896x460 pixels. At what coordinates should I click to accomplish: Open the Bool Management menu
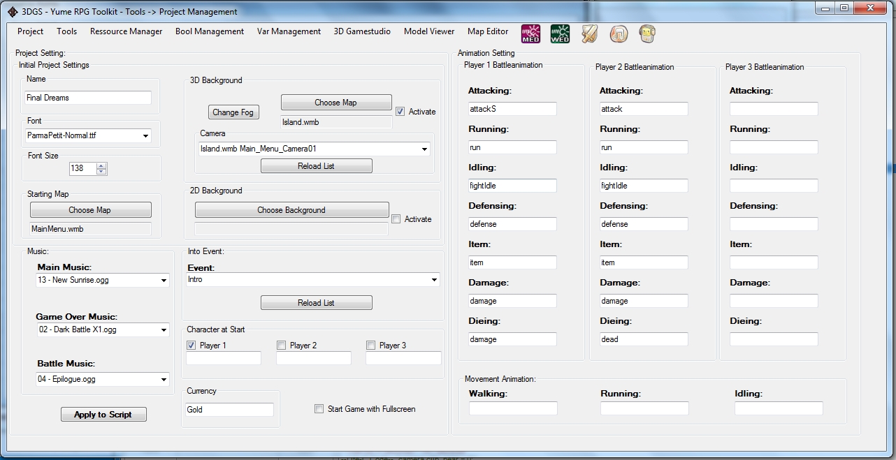210,31
